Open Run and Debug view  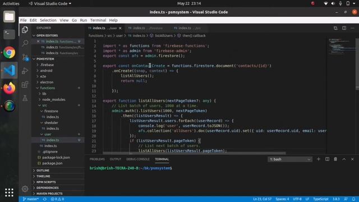[x=25, y=71]
